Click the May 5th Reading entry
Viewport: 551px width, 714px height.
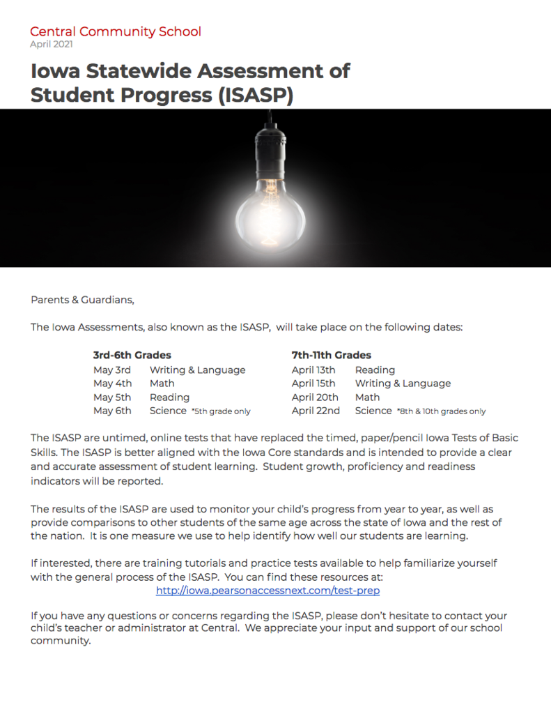click(x=141, y=397)
